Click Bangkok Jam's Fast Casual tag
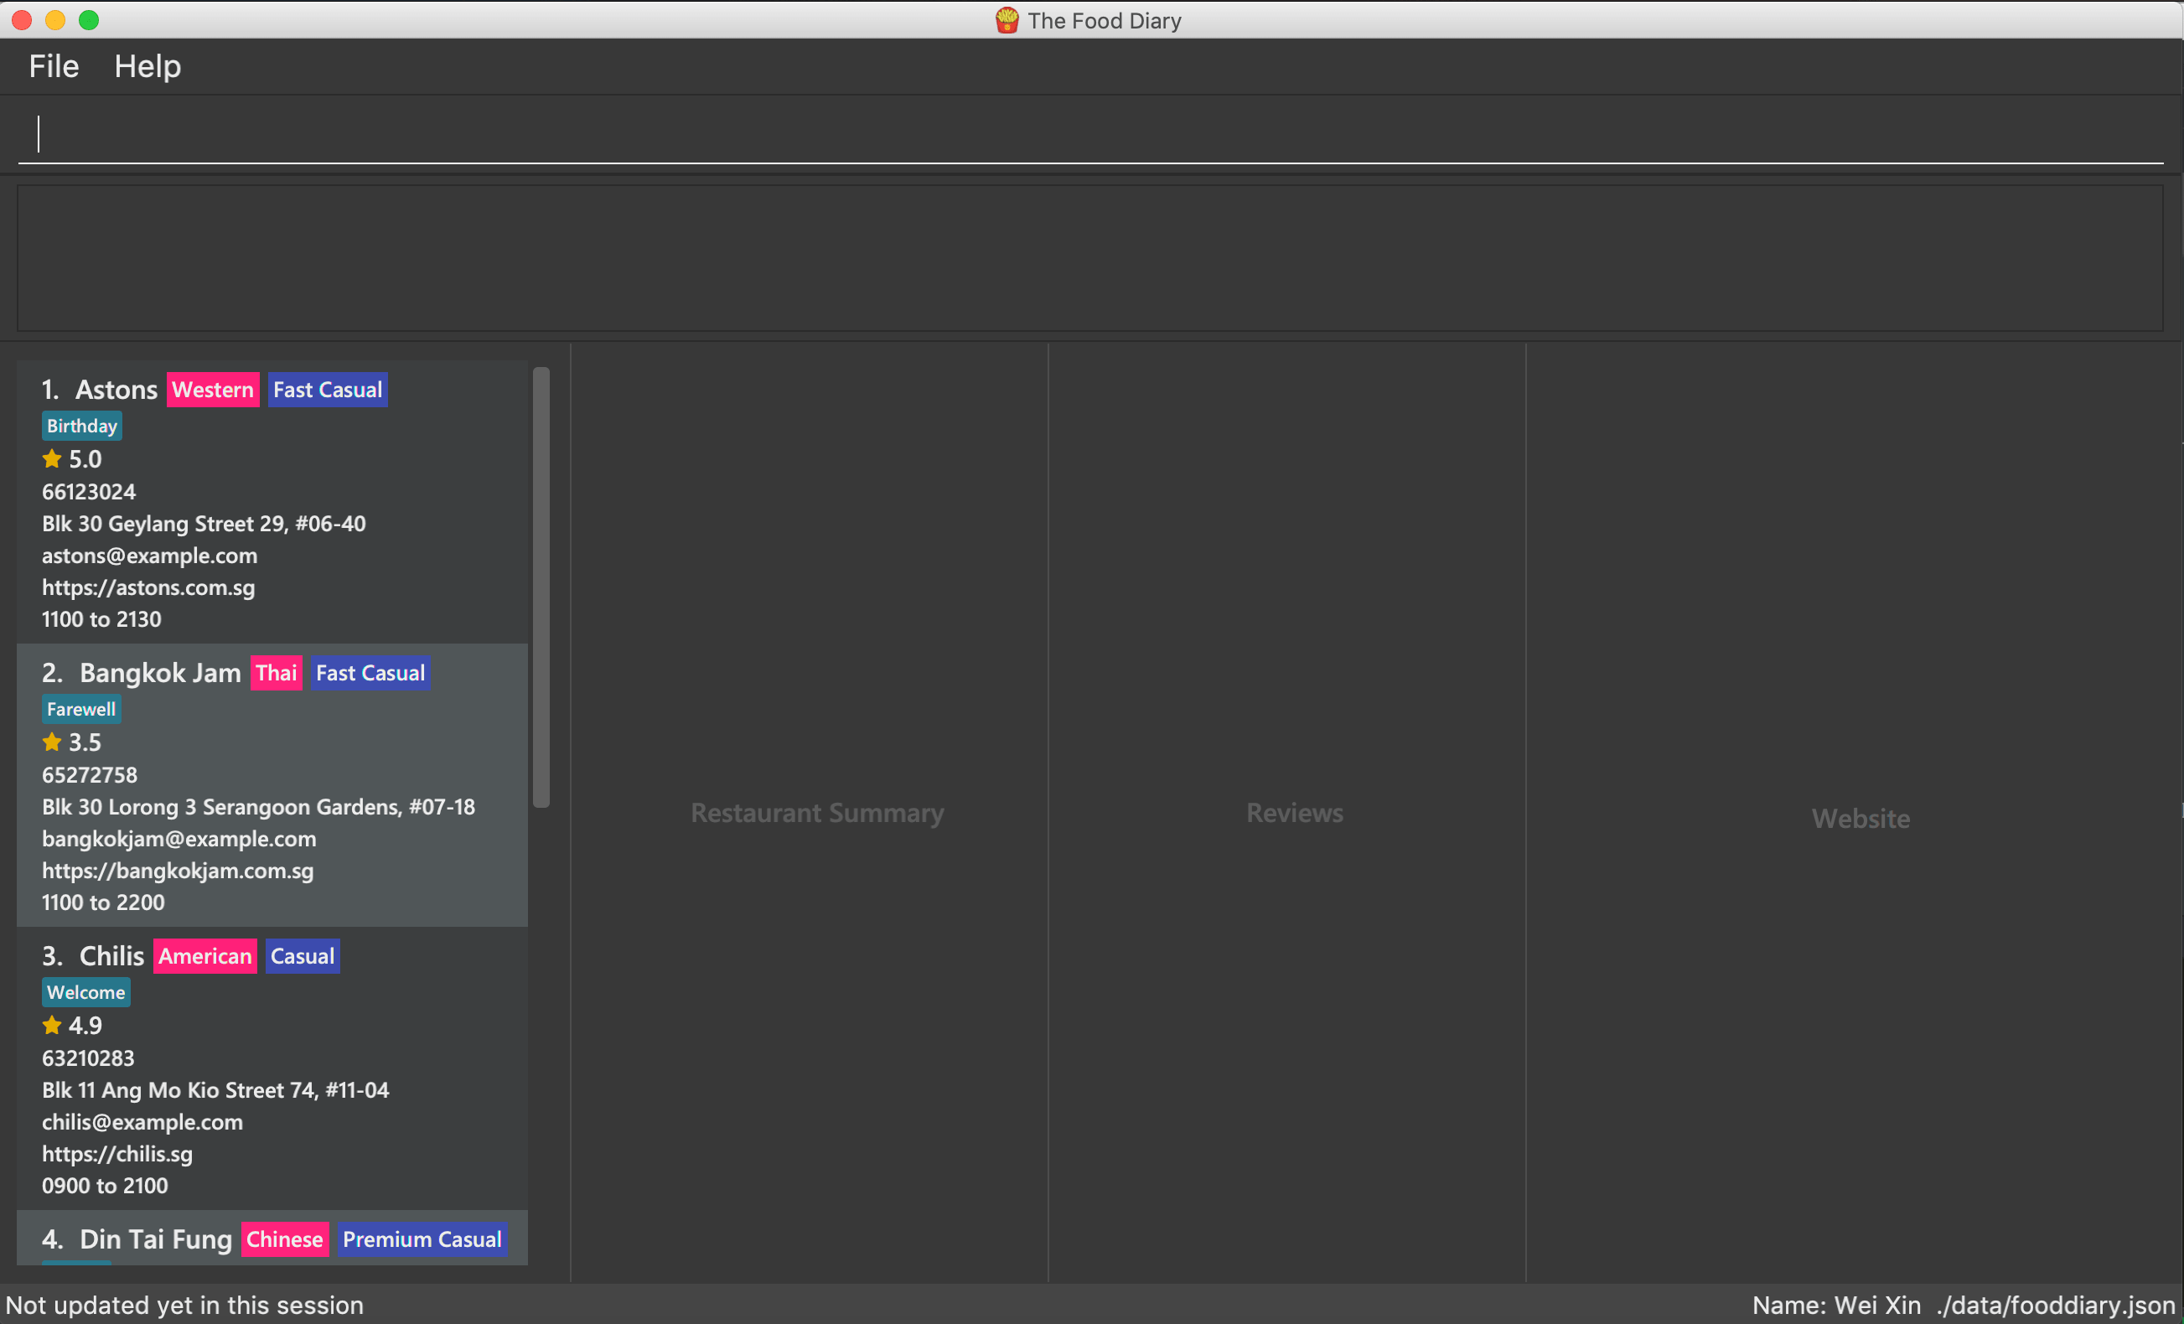 370,673
